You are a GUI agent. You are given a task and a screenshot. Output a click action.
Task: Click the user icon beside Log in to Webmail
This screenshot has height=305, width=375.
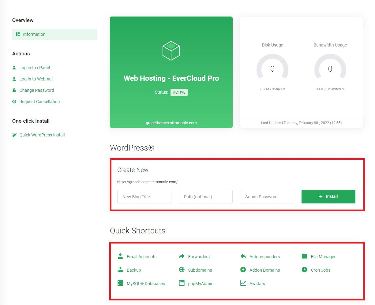14,79
